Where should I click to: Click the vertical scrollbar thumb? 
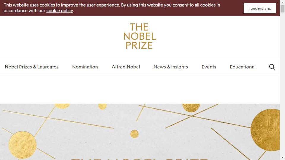[x=282, y=9]
